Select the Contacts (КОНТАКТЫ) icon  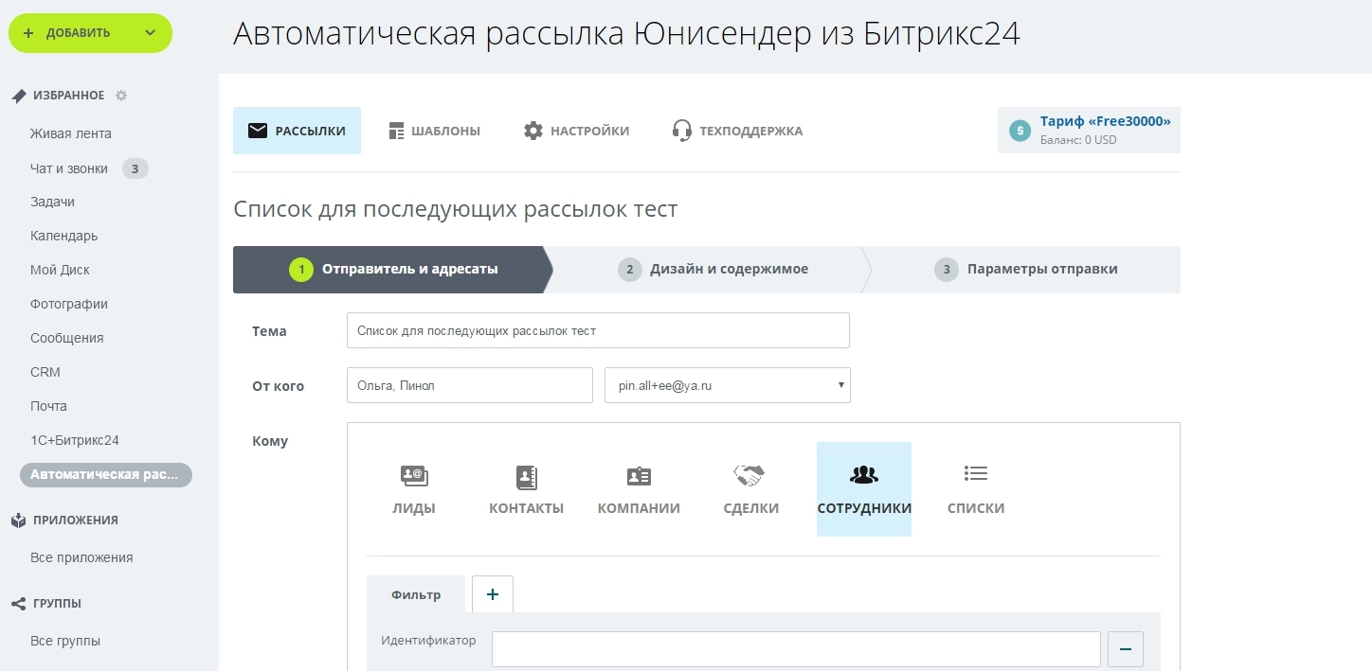click(x=526, y=476)
